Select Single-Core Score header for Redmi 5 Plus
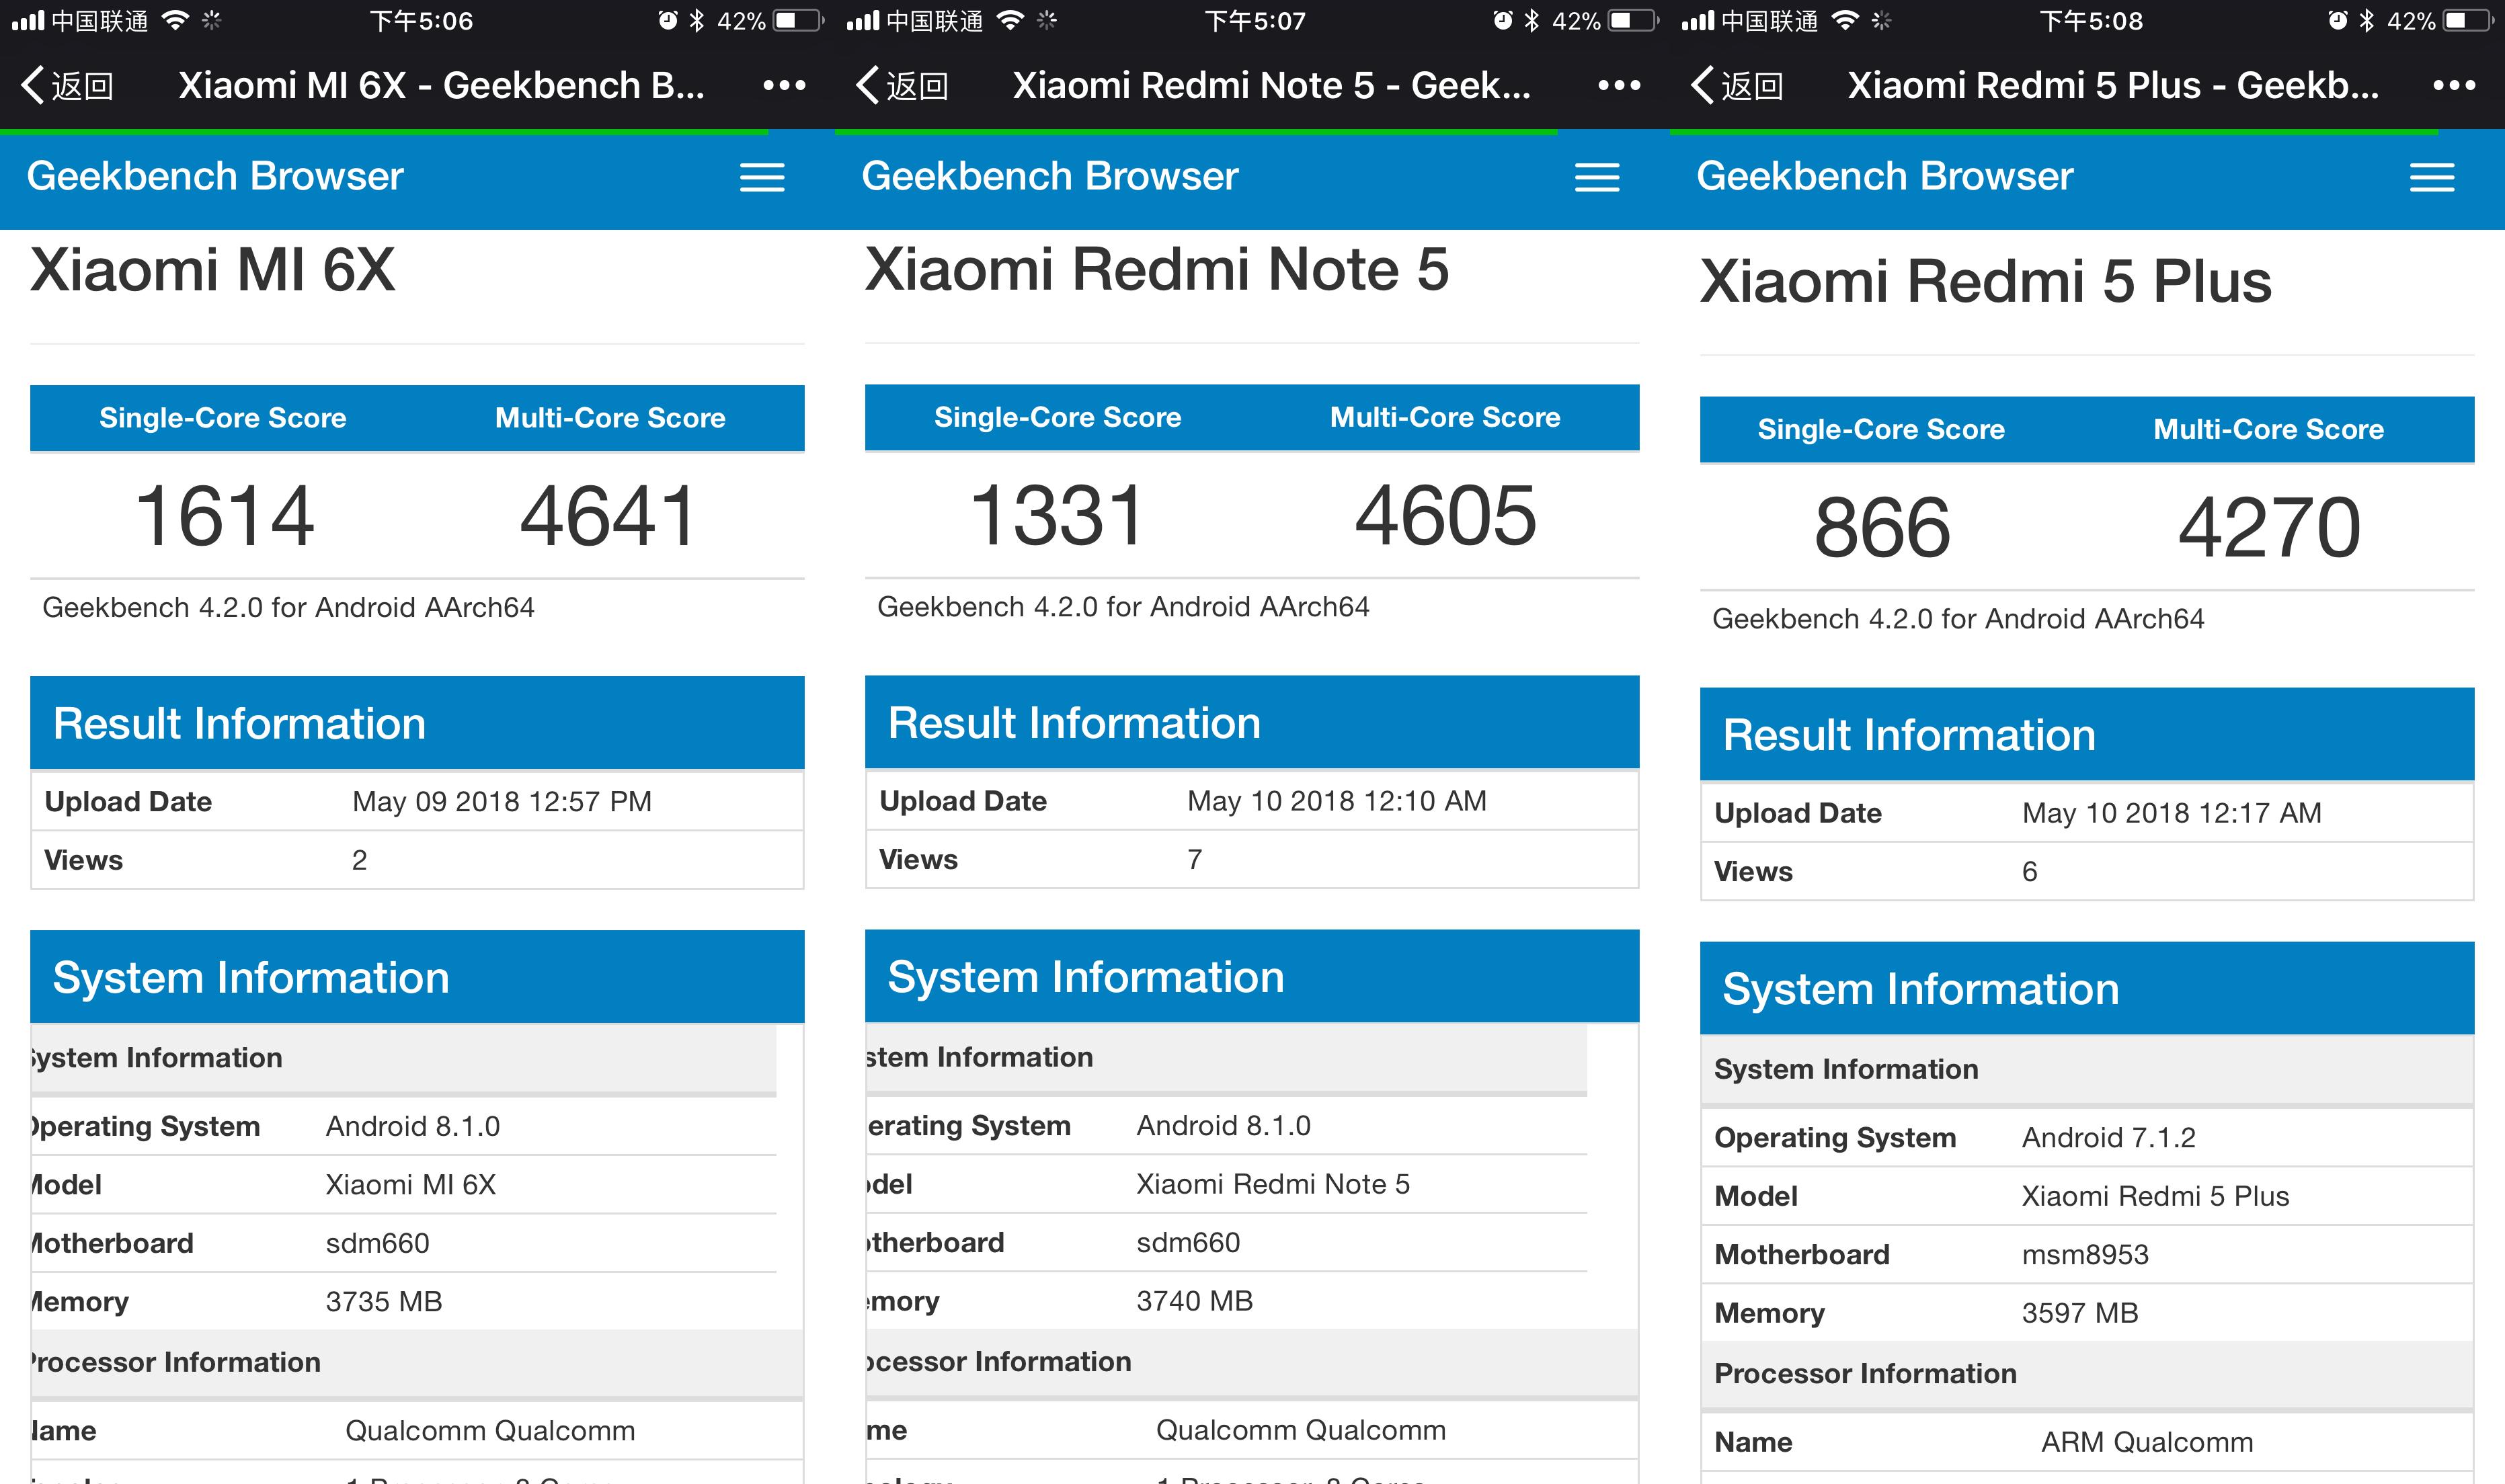2505x1484 pixels. [x=1881, y=429]
